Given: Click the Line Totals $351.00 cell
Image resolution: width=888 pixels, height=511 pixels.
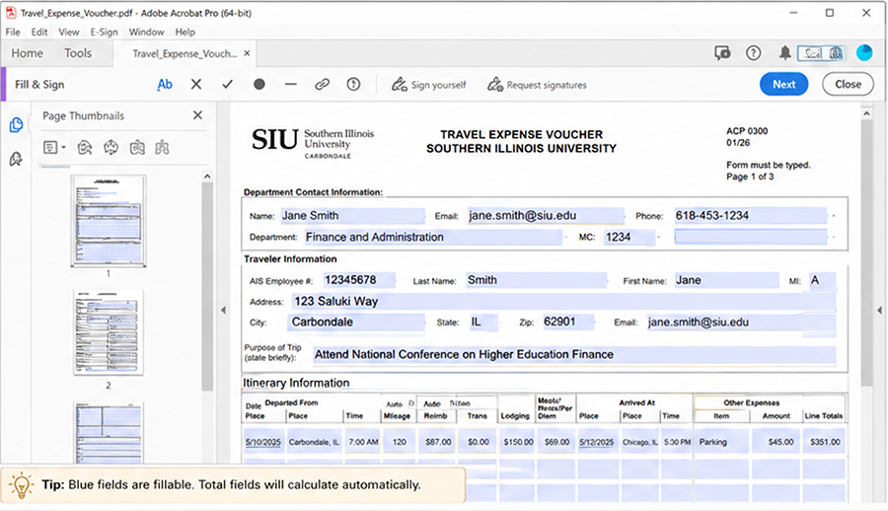Looking at the screenshot, I should pyautogui.click(x=825, y=442).
